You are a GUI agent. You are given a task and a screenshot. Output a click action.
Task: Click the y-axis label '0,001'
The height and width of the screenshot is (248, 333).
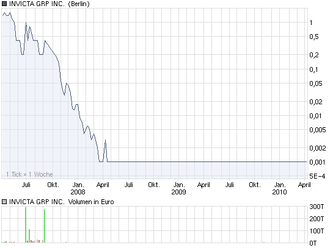point(317,162)
